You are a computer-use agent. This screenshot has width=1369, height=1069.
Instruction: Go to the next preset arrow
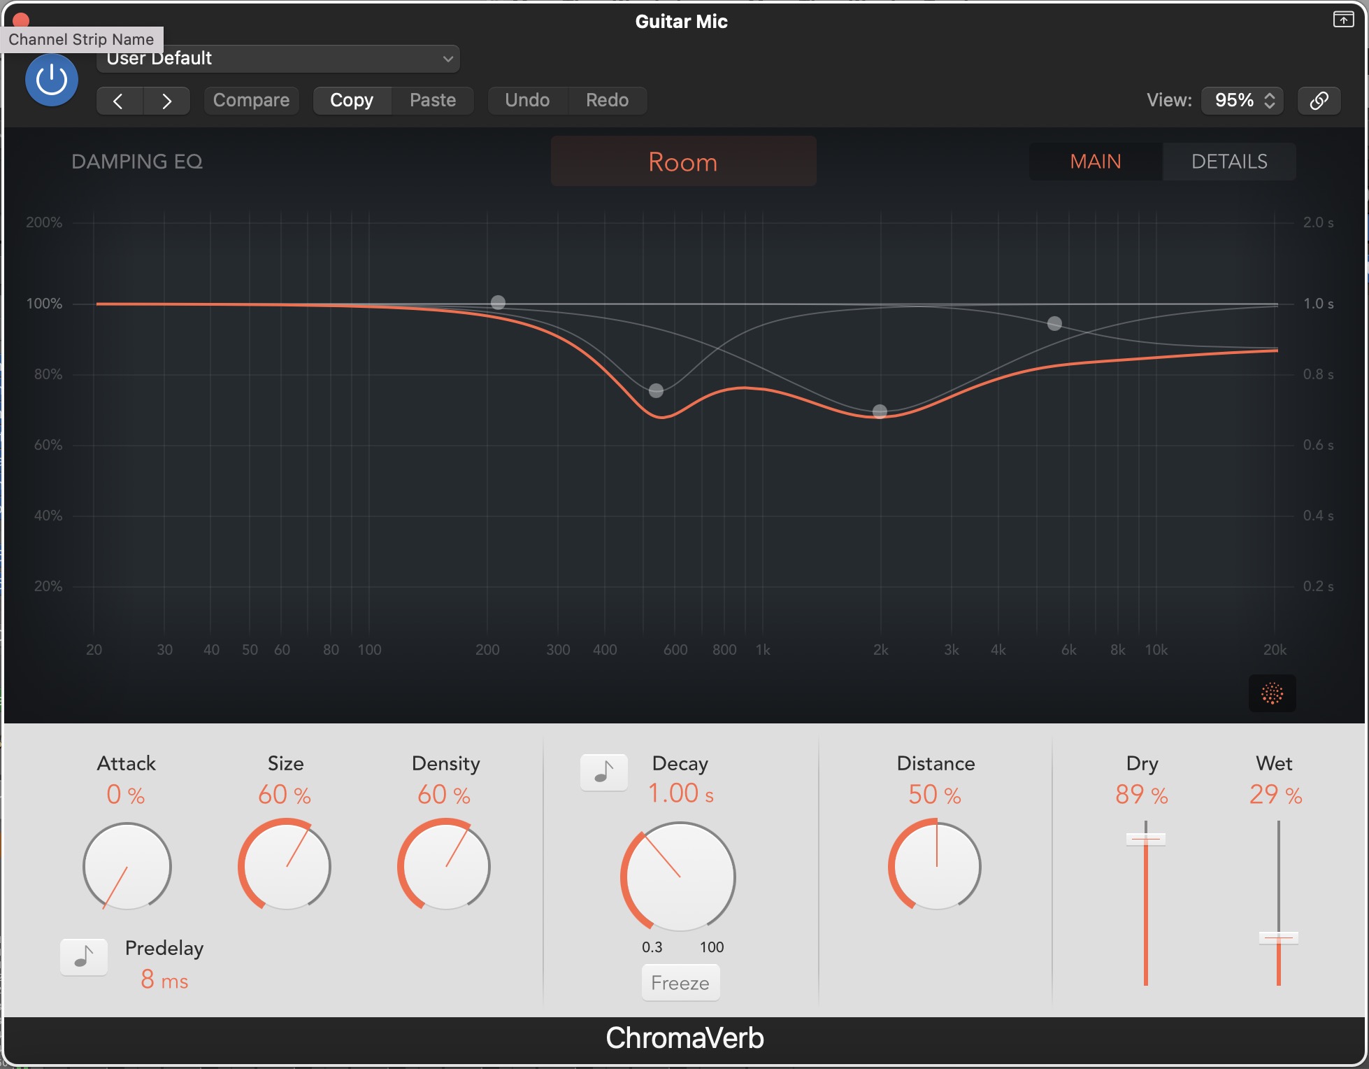tap(166, 101)
